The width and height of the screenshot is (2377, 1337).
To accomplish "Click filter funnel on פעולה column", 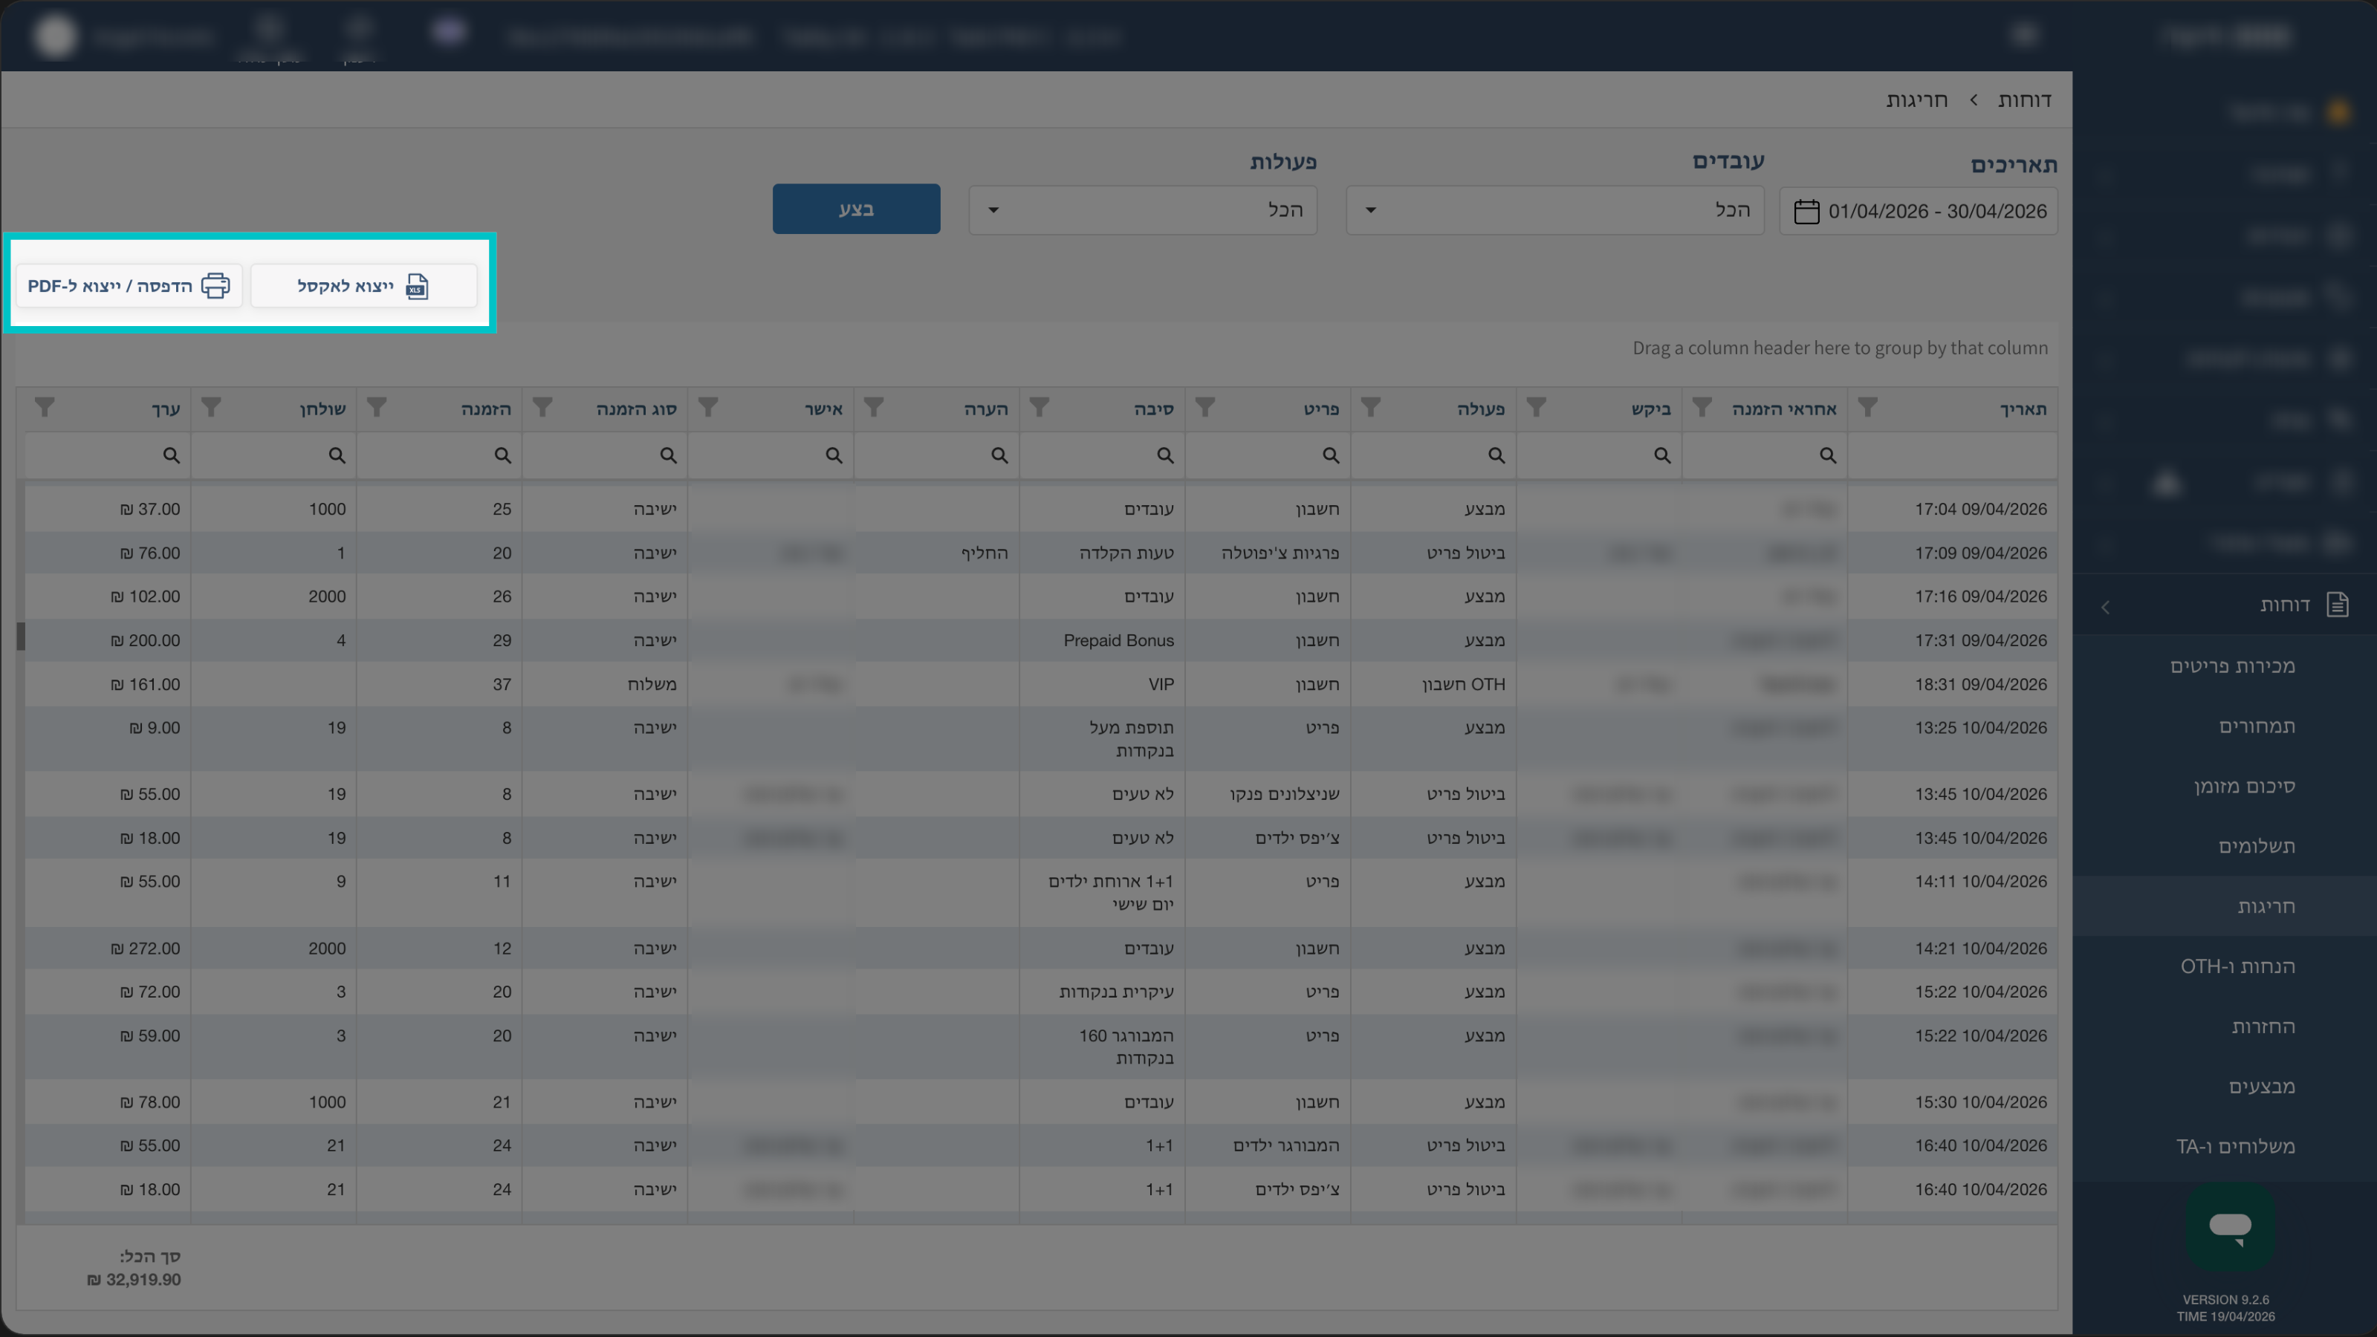I will point(1370,407).
